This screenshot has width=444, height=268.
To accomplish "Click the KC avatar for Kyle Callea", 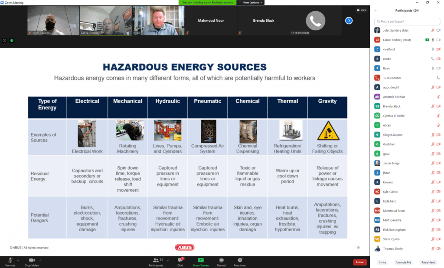I will [377, 192].
